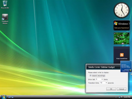Click the recent recordings label

[x=98, y=76]
